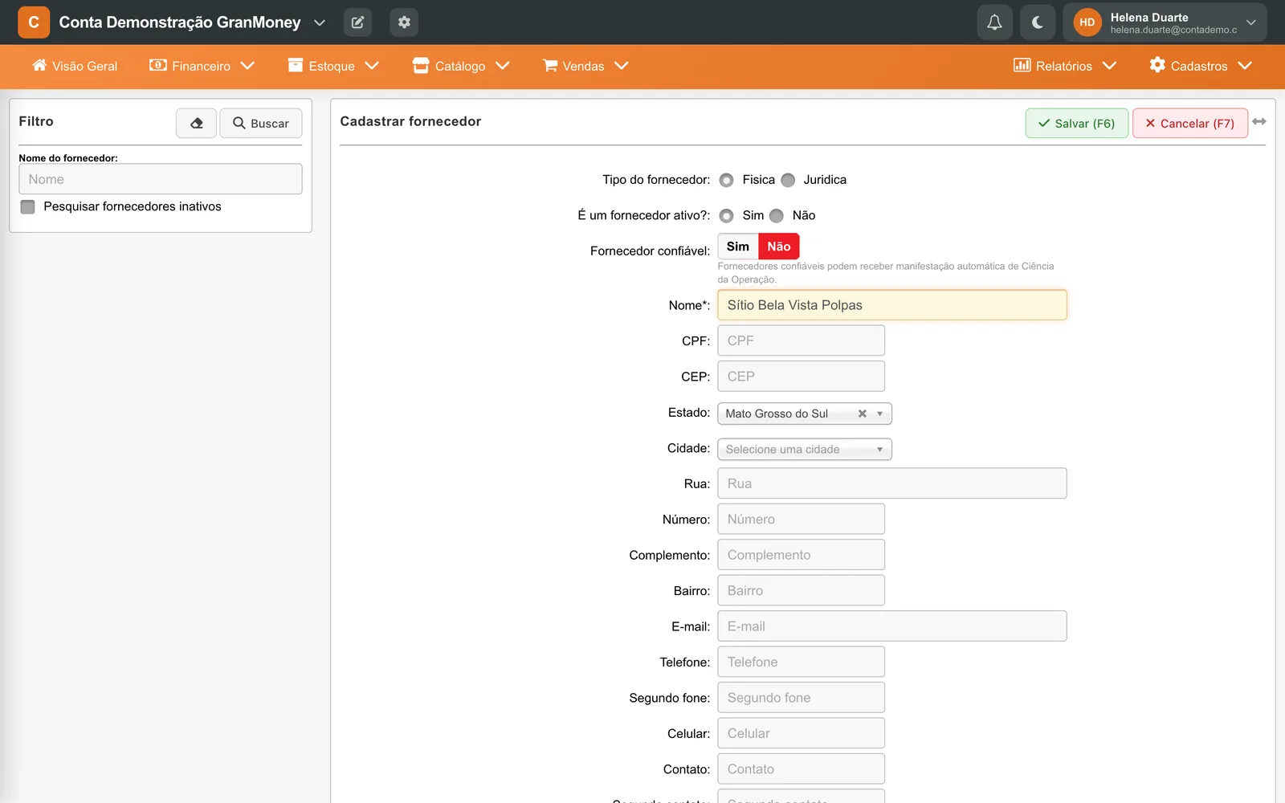This screenshot has height=803, width=1285.
Task: Focus the Celular field
Action: [x=802, y=733]
